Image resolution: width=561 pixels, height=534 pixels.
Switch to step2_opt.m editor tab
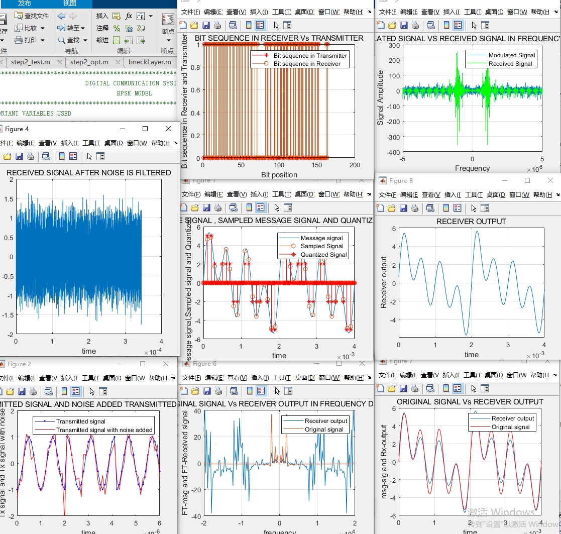(89, 62)
